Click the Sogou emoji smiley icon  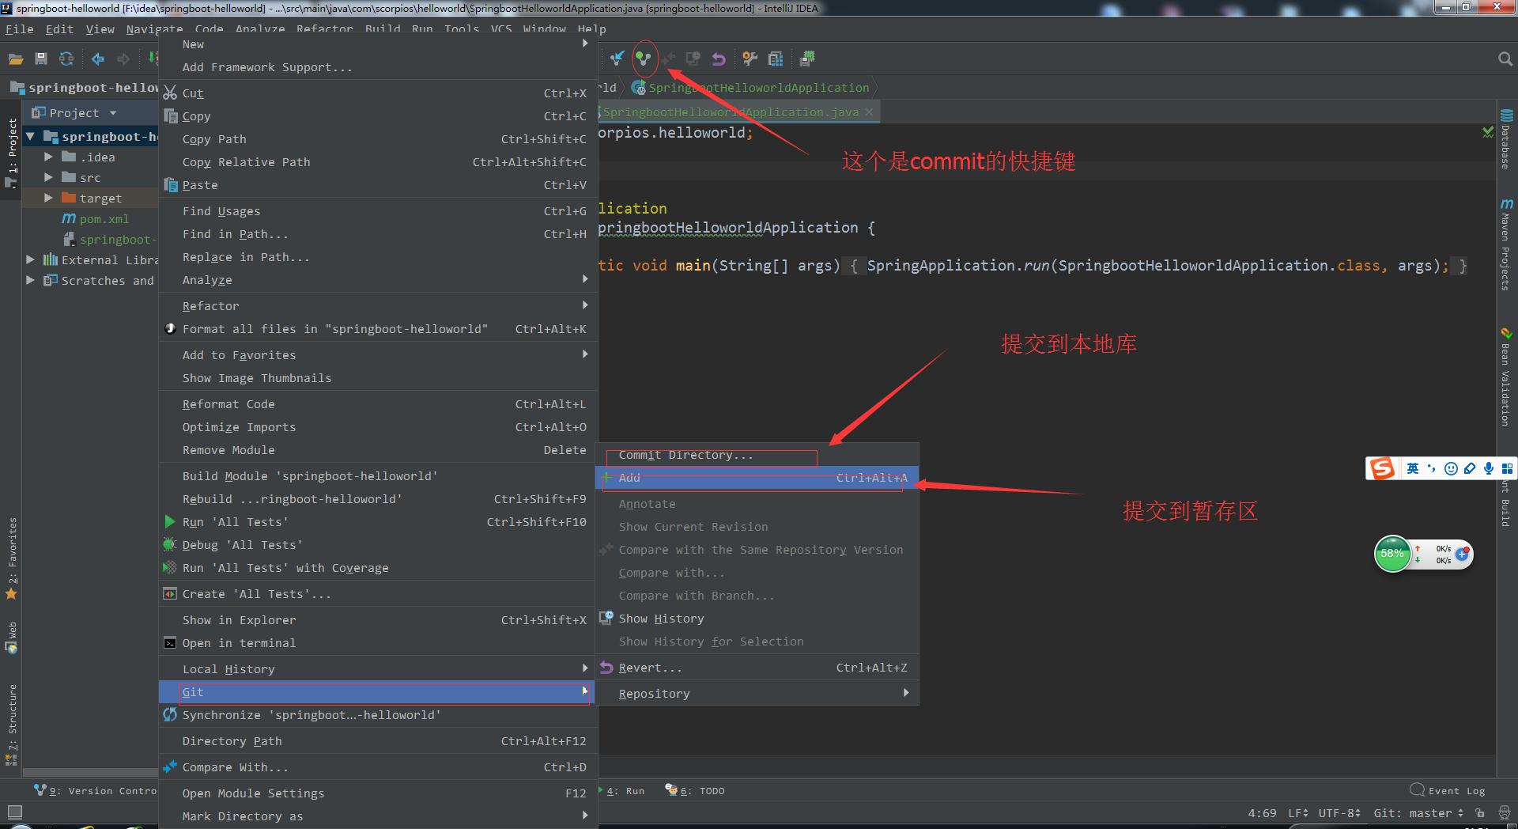point(1451,468)
